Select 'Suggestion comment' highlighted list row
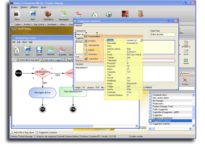Viewport: 205px width, 149px height. 170,121
